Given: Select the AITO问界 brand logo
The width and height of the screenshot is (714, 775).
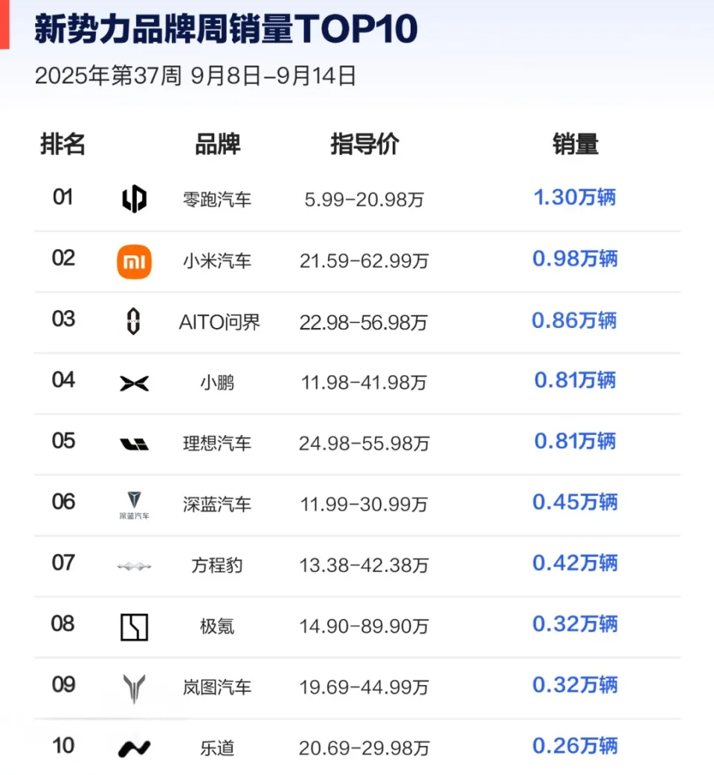Looking at the screenshot, I should [134, 321].
